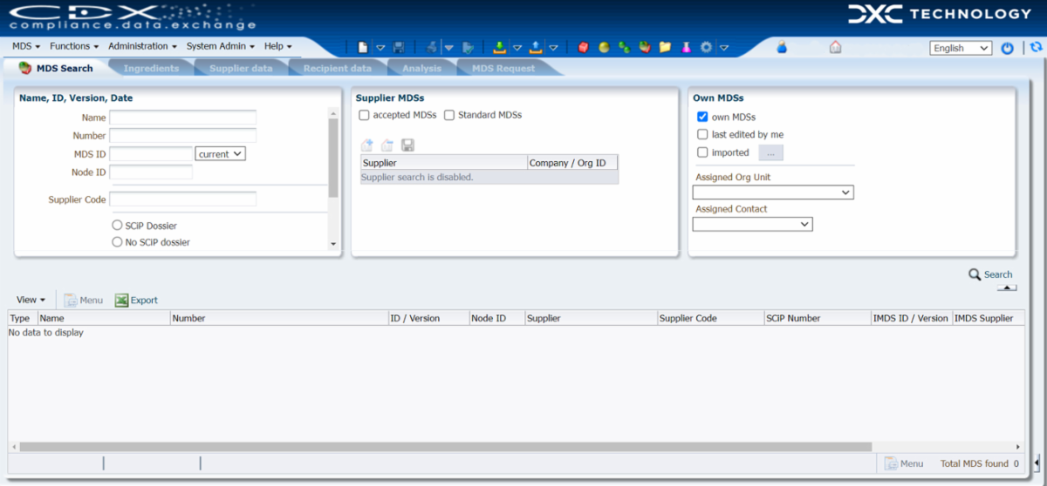Click the blue power logout icon
1047x486 pixels.
1008,48
